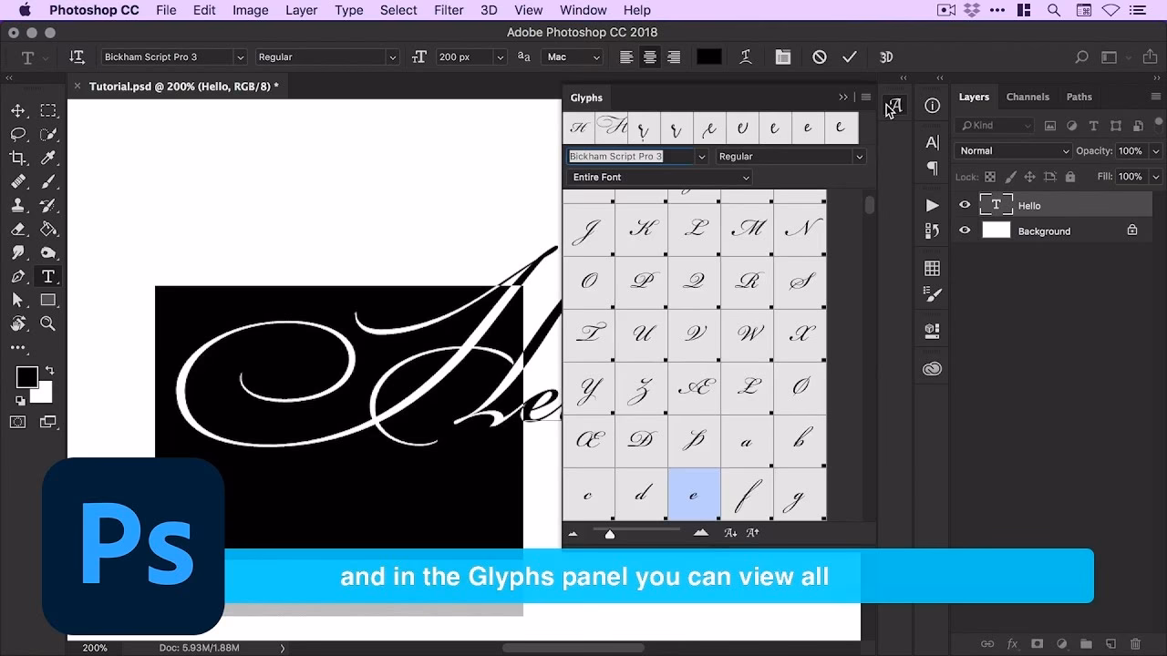Delete layer with the trash icon
Screen dimensions: 1167x656
coord(1133,643)
